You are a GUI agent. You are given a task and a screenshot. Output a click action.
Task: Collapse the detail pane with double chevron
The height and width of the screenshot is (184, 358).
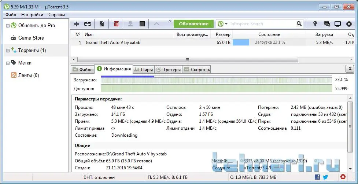349,69
